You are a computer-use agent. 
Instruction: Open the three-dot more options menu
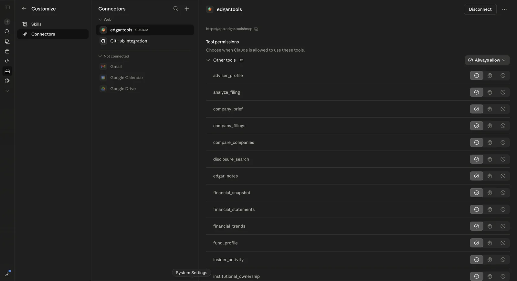(x=504, y=9)
